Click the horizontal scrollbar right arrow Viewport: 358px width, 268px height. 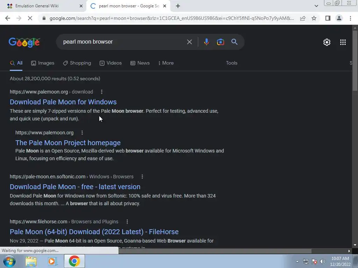point(349,251)
